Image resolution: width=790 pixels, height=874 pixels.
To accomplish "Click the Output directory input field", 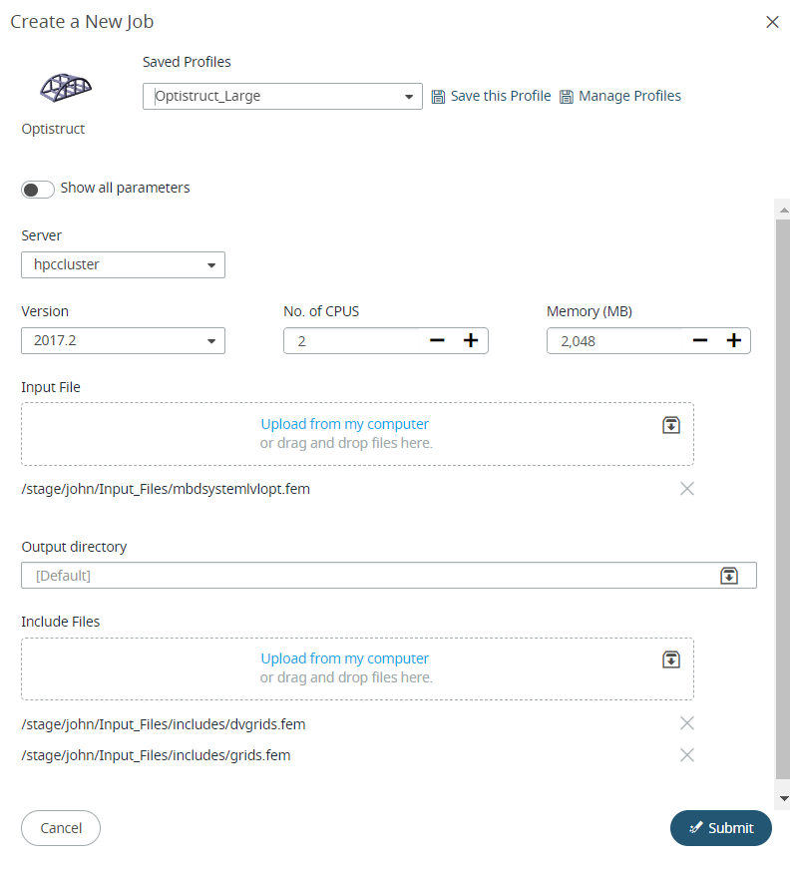I will (369, 576).
